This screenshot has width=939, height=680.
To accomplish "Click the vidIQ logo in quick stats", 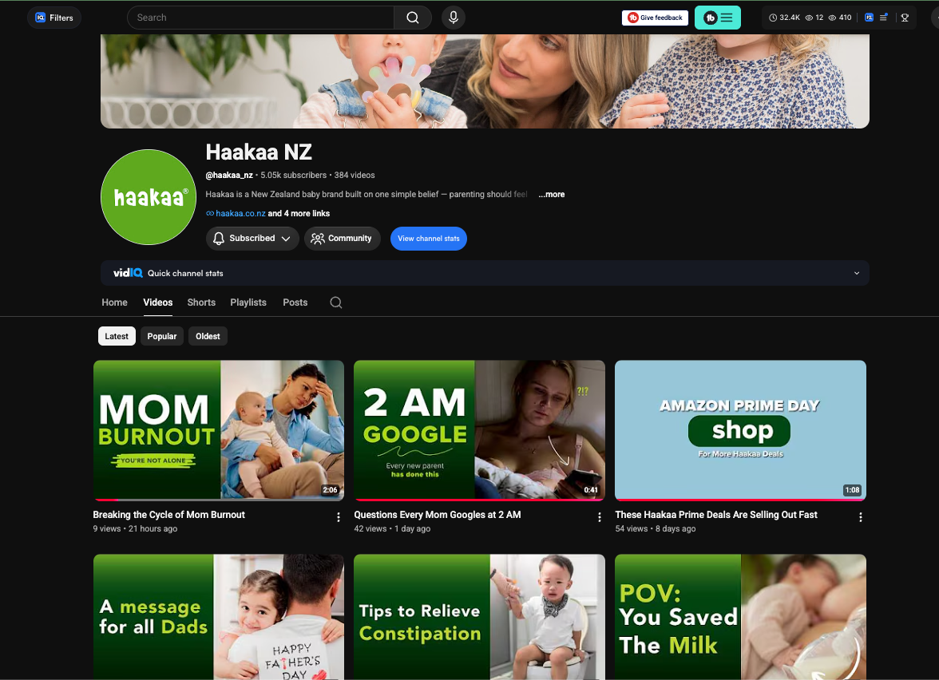I will pyautogui.click(x=128, y=273).
